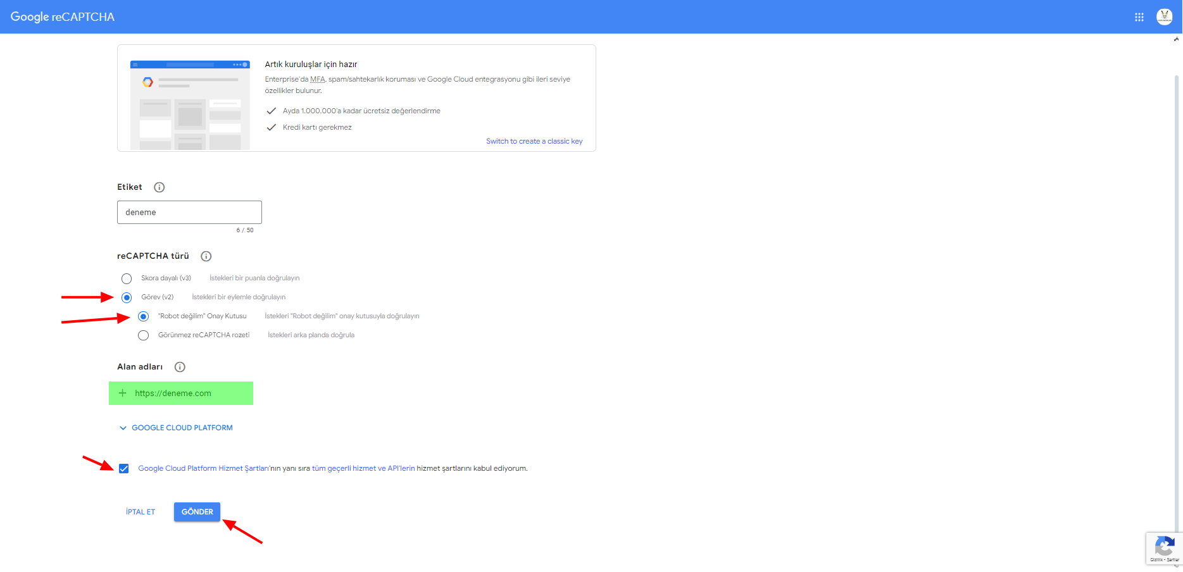Toggle the terms of service acceptance checkbox
This screenshot has height=572, width=1183.
click(124, 469)
